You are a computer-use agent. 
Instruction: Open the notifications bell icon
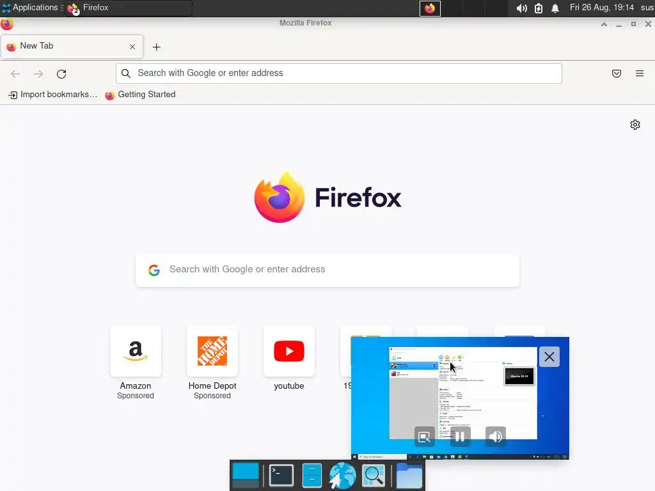555,8
